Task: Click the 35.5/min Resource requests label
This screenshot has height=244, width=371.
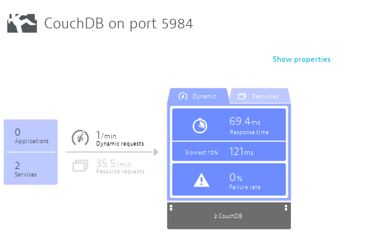Action: coord(120,166)
